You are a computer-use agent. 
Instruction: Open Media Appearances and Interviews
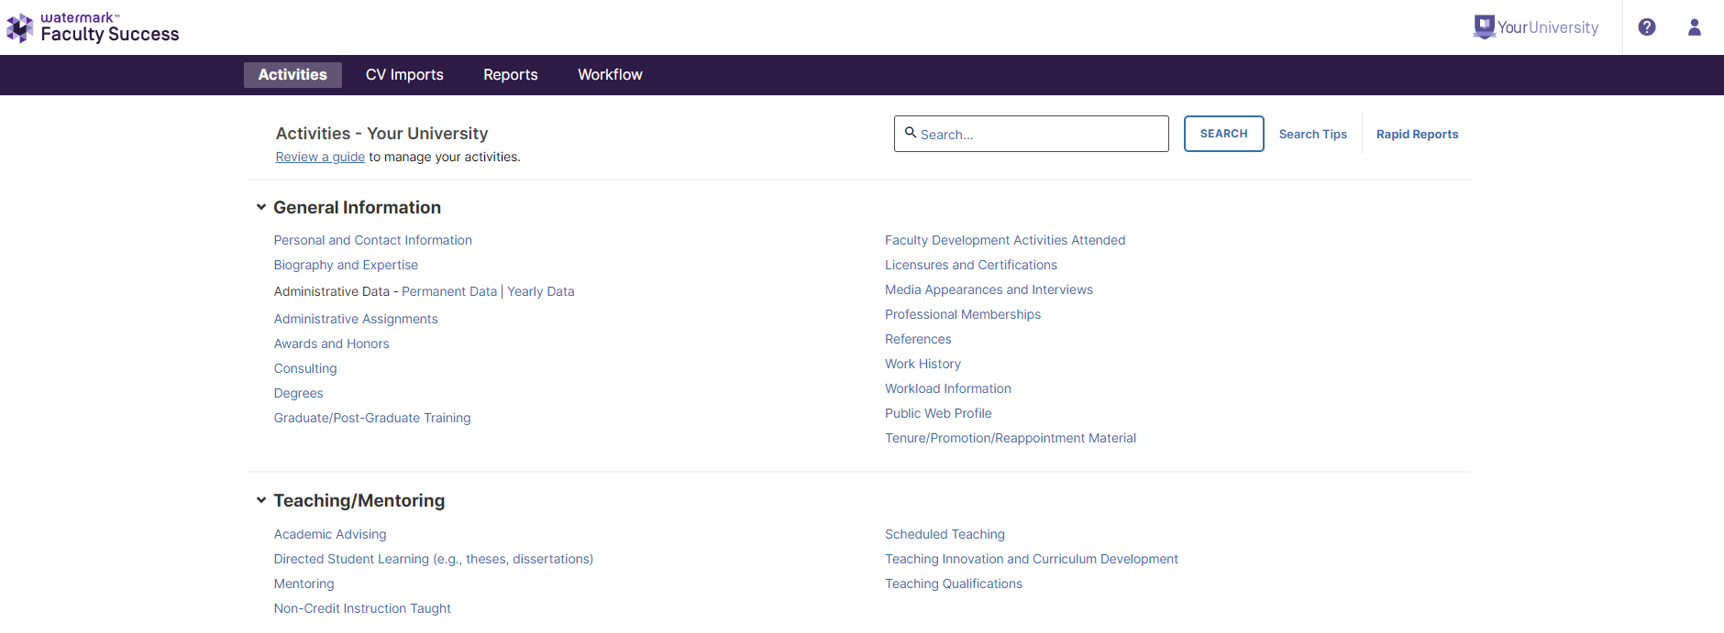point(989,289)
